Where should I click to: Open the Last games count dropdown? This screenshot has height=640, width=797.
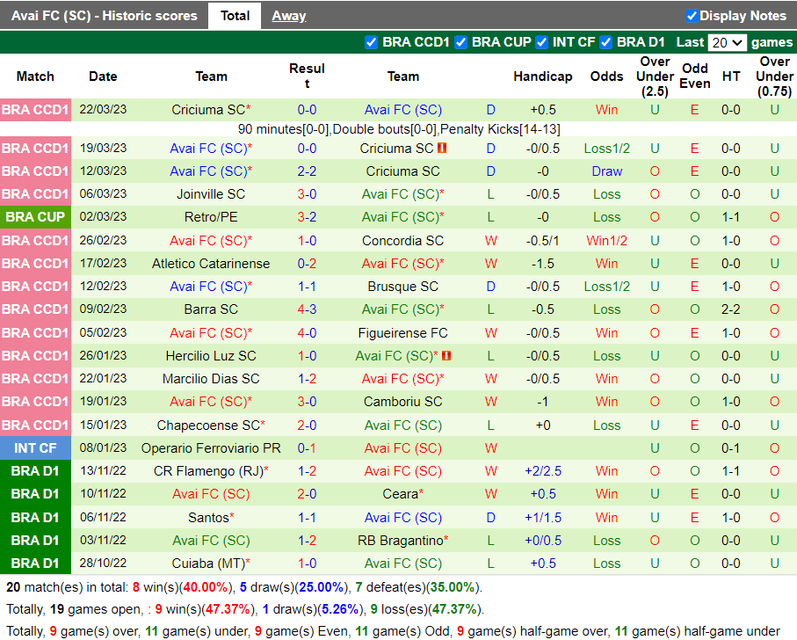tap(727, 42)
